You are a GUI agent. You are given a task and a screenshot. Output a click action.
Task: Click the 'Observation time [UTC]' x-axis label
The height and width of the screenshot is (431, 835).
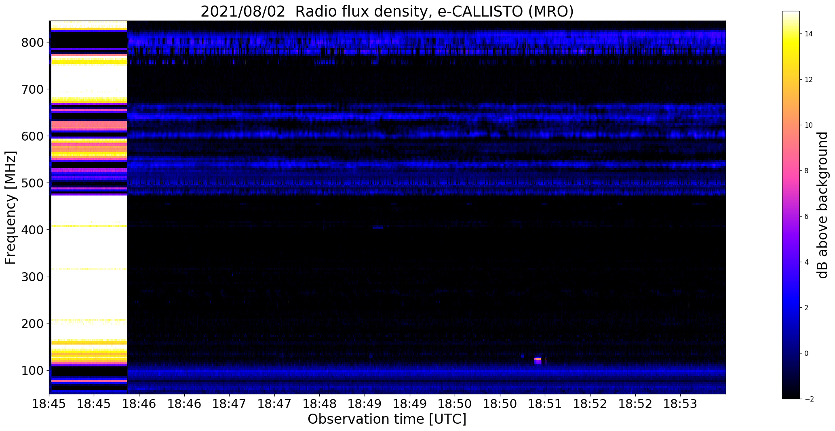pyautogui.click(x=387, y=419)
